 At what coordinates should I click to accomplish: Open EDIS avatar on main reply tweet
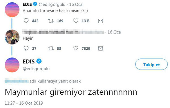pos(12,65)
